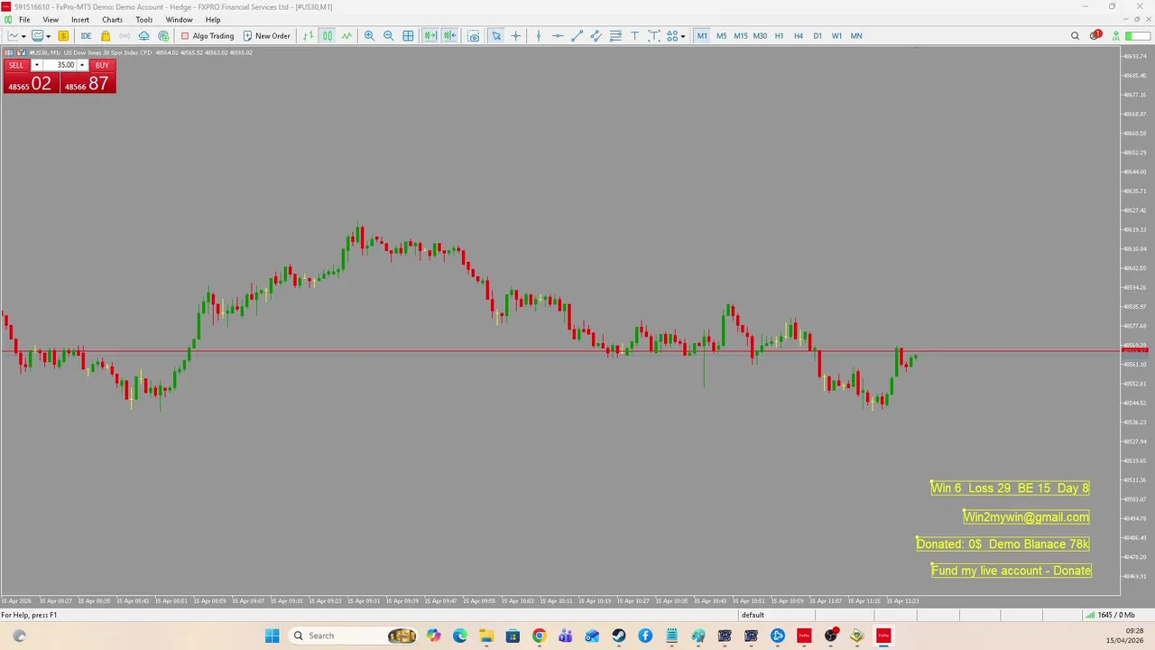Switch chart to bar chart
This screenshot has width=1155, height=650.
click(309, 36)
